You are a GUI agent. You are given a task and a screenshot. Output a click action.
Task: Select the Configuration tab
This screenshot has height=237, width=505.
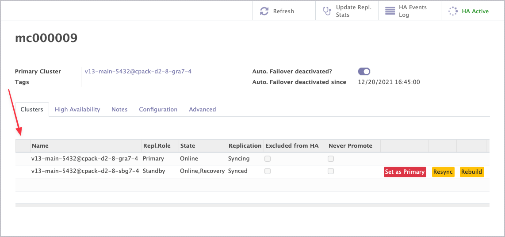158,109
